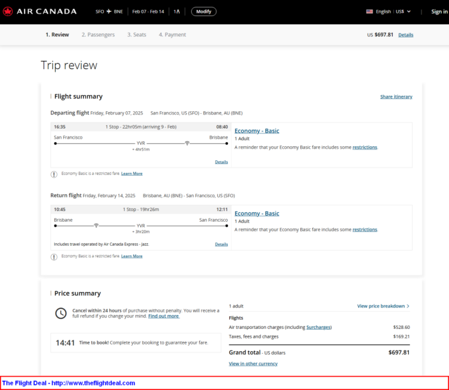Click View in other currency link

pyautogui.click(x=253, y=364)
